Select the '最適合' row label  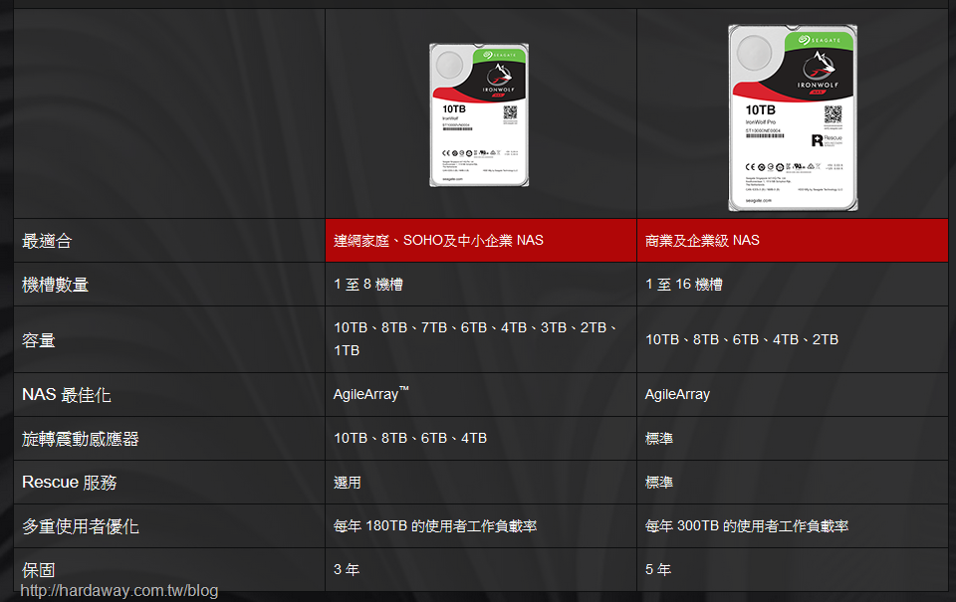coord(47,241)
